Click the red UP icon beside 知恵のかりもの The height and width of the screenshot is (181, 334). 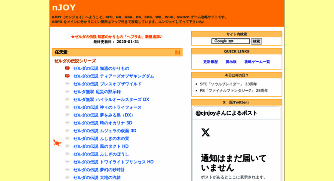tap(67, 68)
